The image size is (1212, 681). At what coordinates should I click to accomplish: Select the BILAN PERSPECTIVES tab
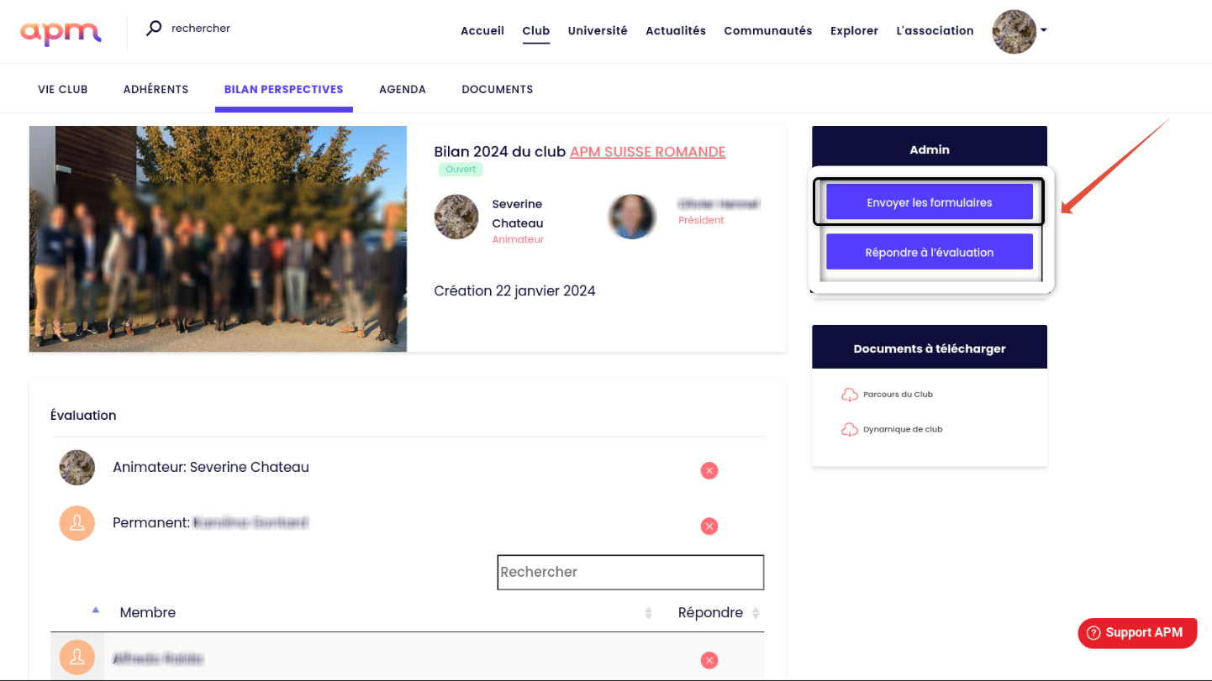[284, 89]
